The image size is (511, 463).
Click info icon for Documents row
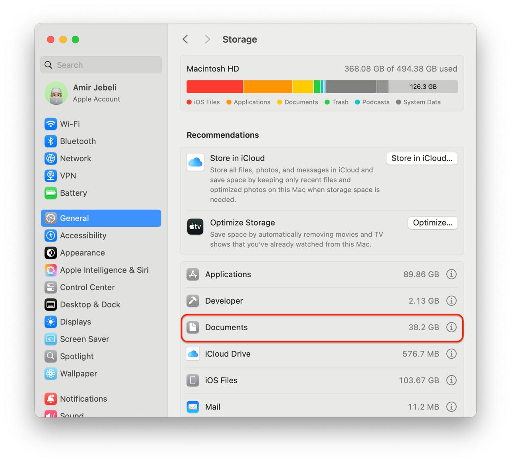[x=452, y=327]
